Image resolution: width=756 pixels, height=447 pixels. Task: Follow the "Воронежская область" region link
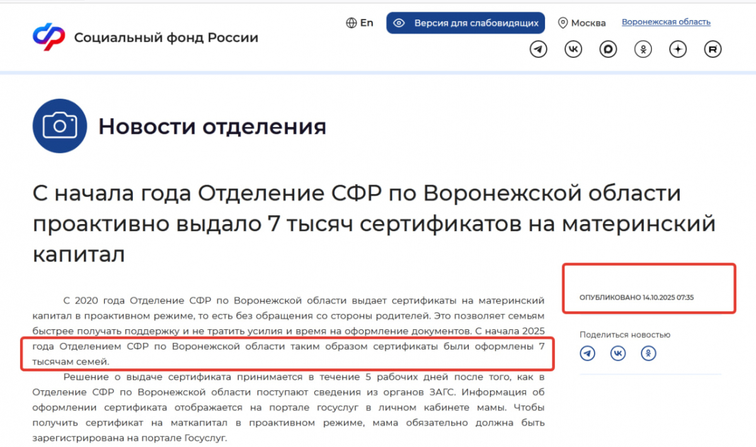(666, 22)
